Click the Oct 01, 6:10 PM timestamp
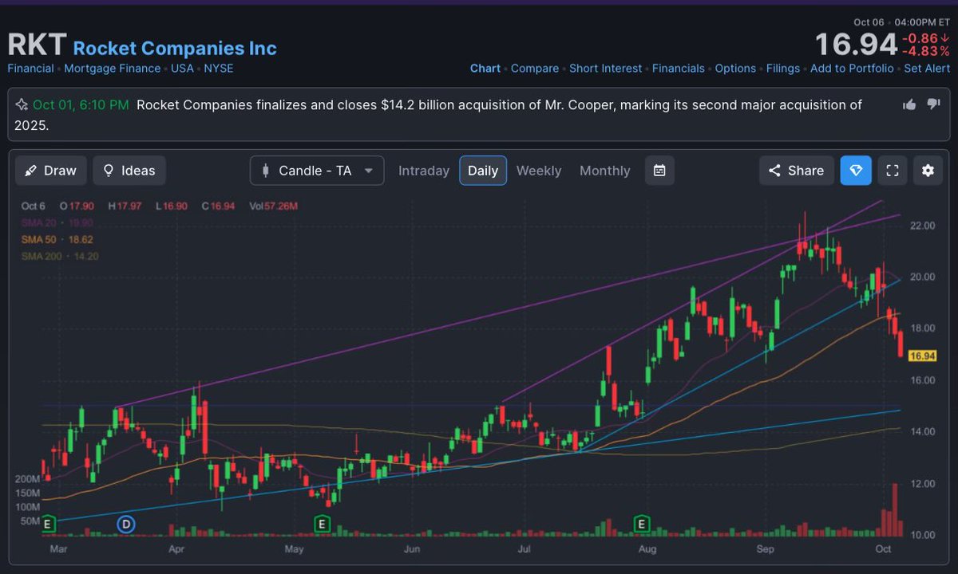Image resolution: width=958 pixels, height=574 pixels. point(81,105)
